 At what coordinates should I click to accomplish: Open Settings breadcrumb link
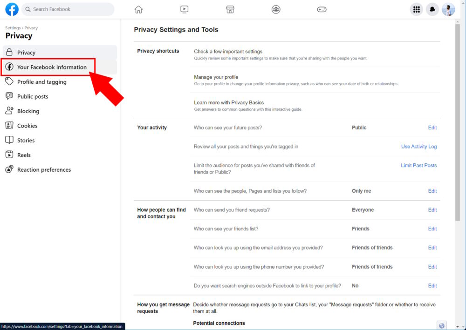click(13, 27)
